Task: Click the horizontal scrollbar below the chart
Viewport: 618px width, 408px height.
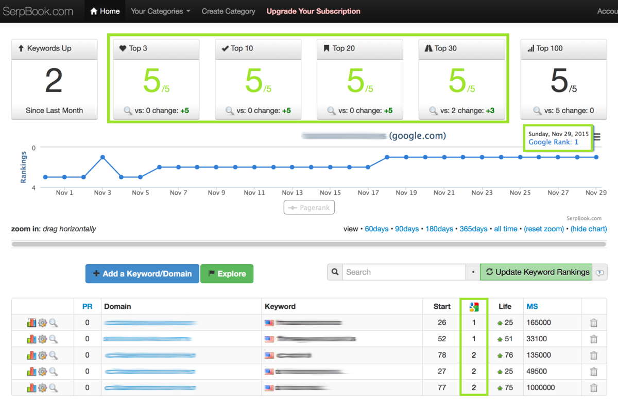Action: (309, 244)
